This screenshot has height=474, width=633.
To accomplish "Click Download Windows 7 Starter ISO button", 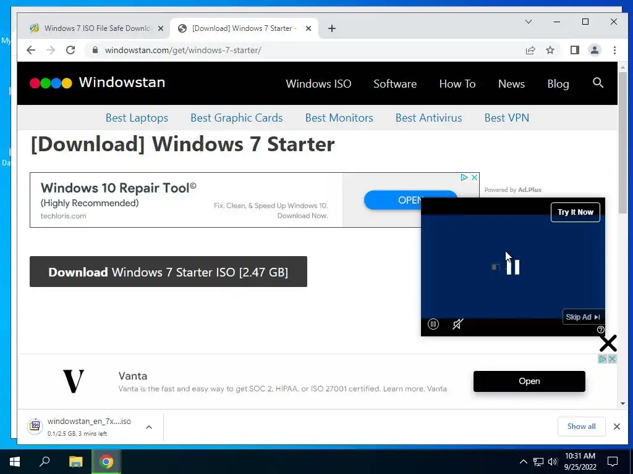I will 168,272.
